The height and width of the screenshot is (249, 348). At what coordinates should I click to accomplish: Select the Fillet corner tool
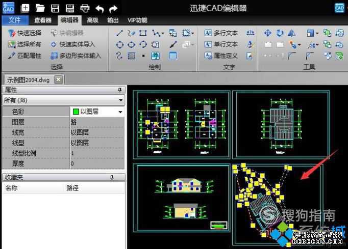tap(292, 56)
